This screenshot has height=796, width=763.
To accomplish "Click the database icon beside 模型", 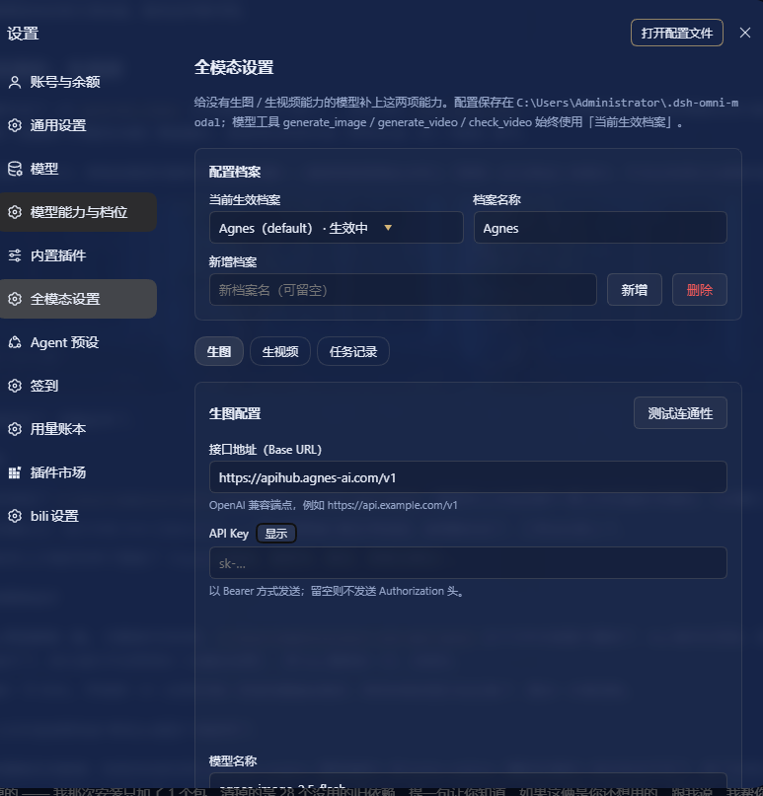I will click(x=15, y=169).
